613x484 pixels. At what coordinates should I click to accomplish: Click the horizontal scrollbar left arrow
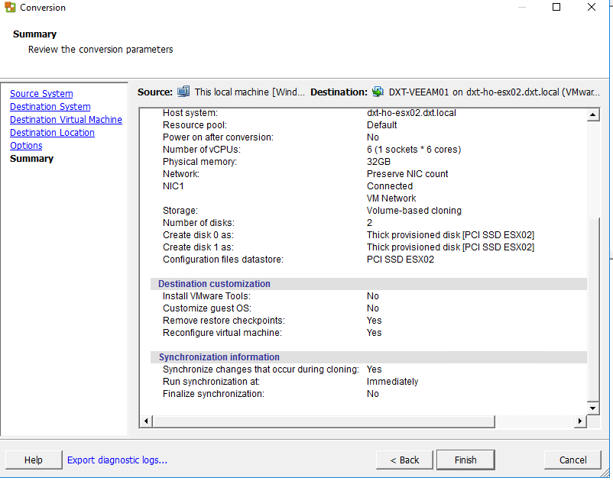(146, 421)
